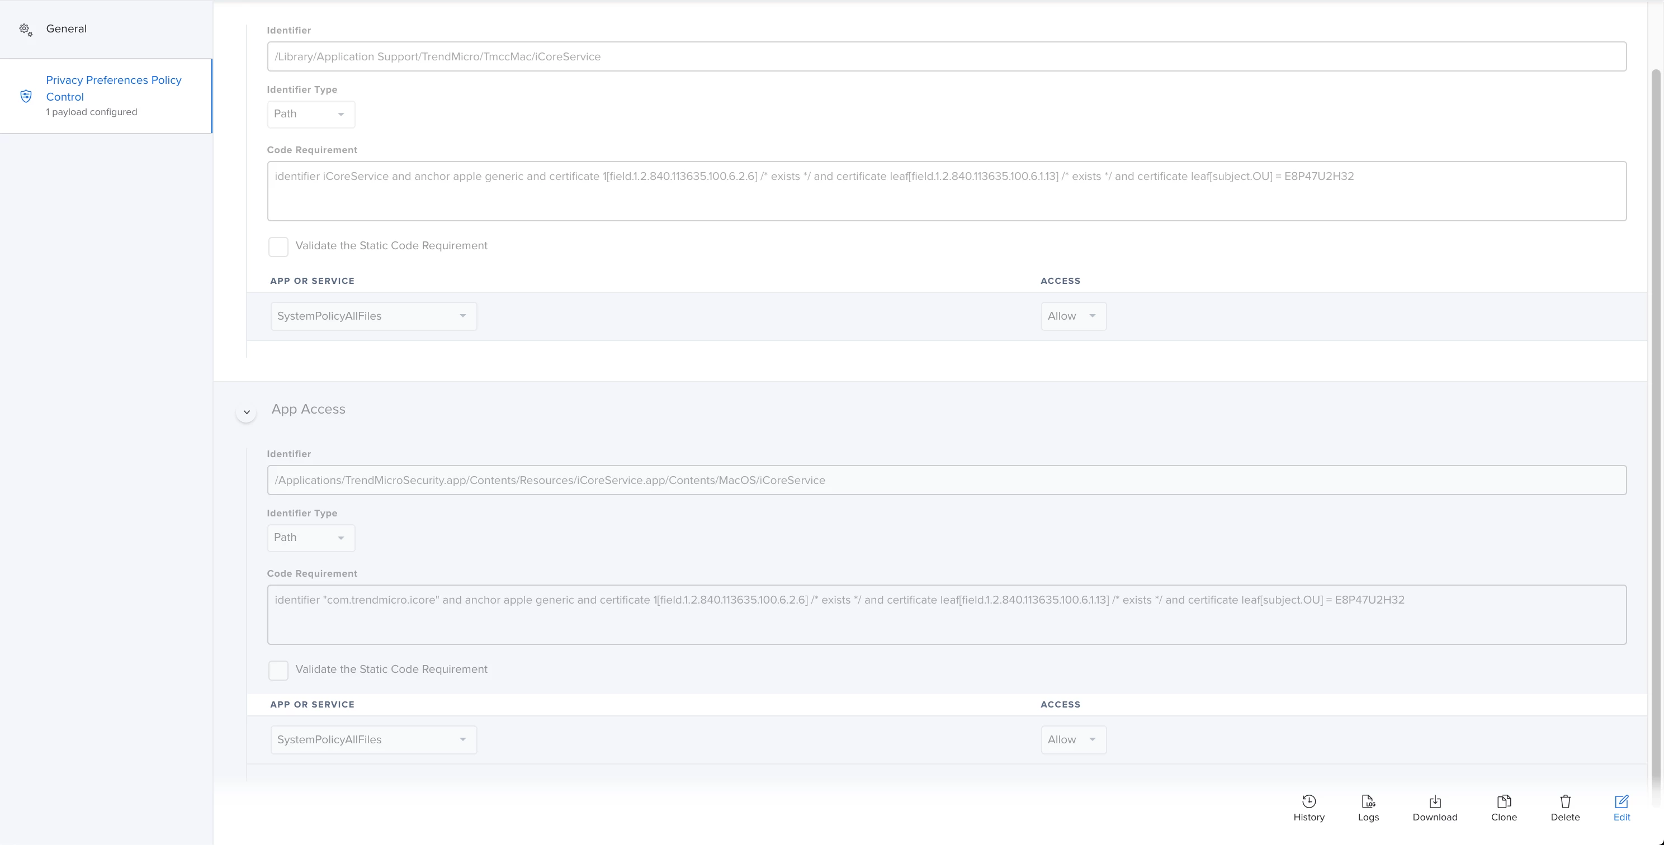This screenshot has height=845, width=1664.
Task: Click the iCoreService Library path identifier field
Action: coord(946,57)
